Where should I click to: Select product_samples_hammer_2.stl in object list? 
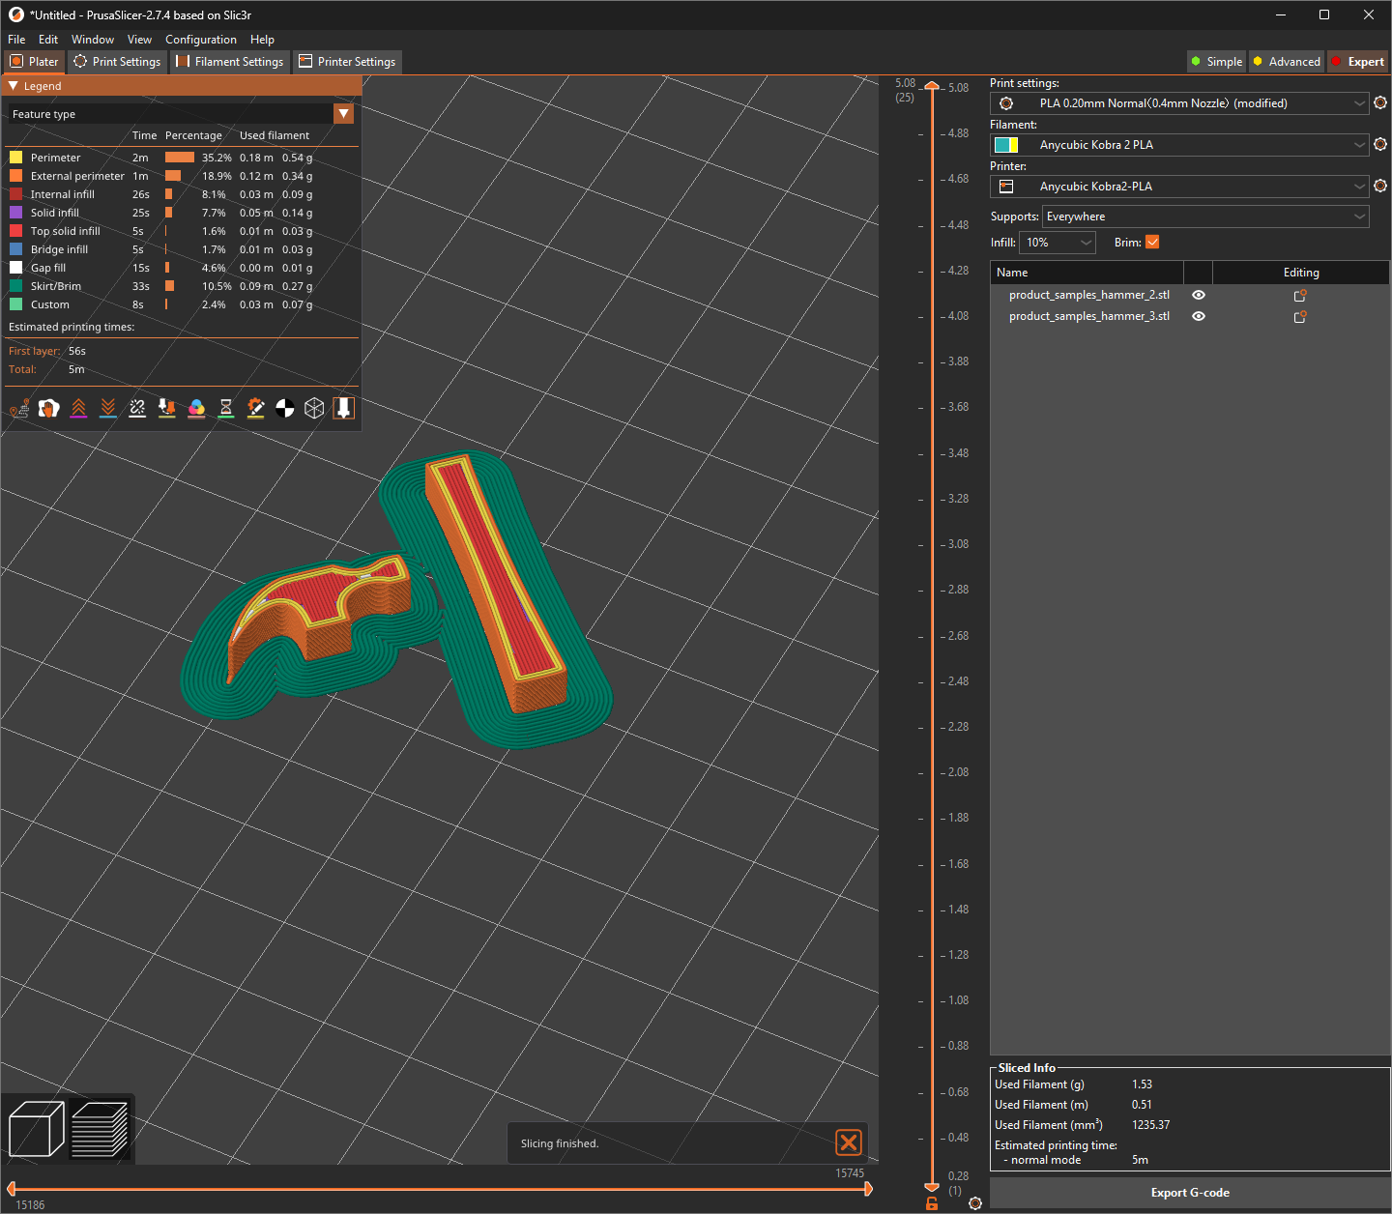point(1089,295)
